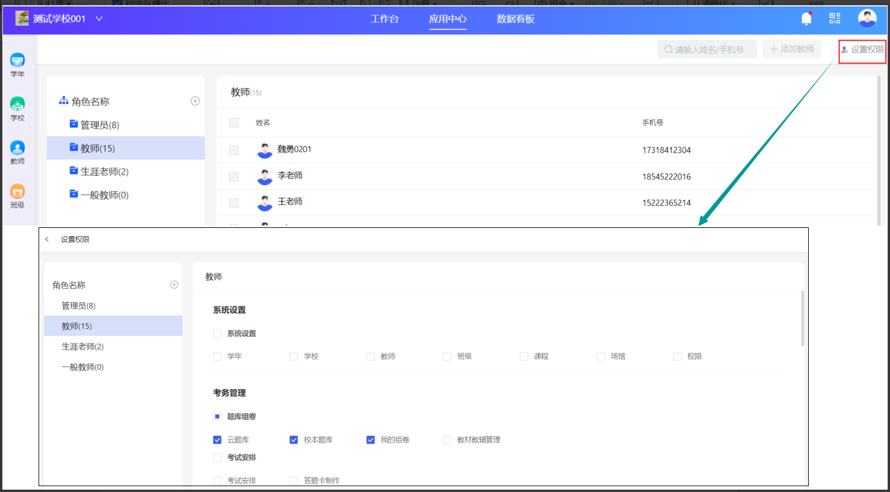Check the row checkbox for 魏勇0201
This screenshot has height=492, width=890.
pos(234,150)
